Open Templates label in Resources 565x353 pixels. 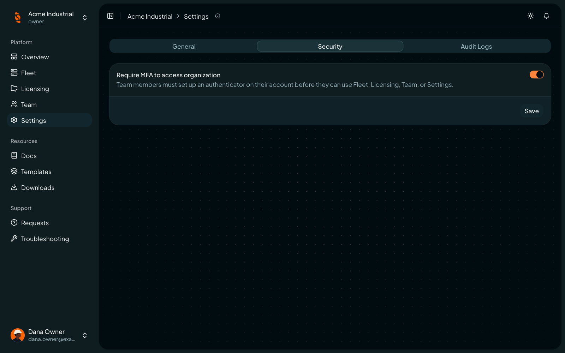tap(36, 172)
